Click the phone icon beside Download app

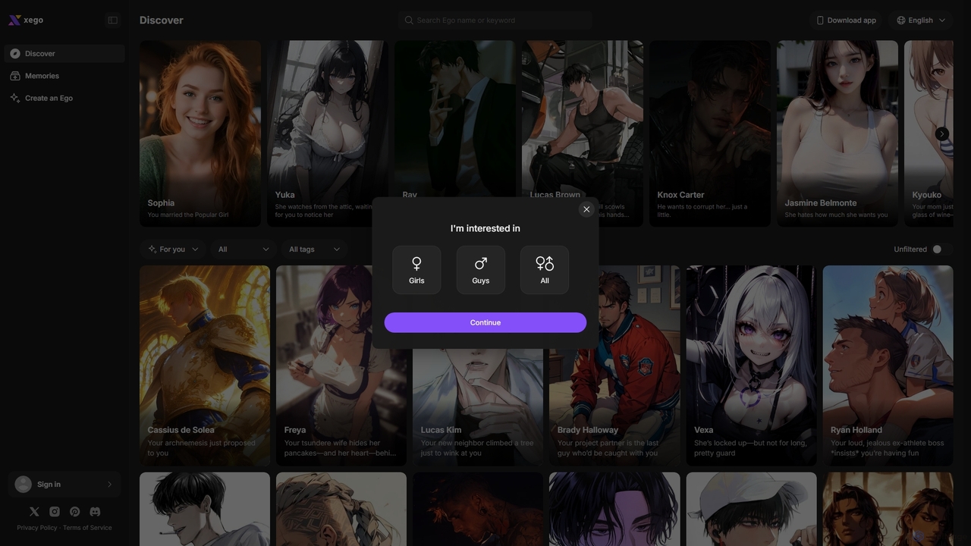[x=820, y=20]
